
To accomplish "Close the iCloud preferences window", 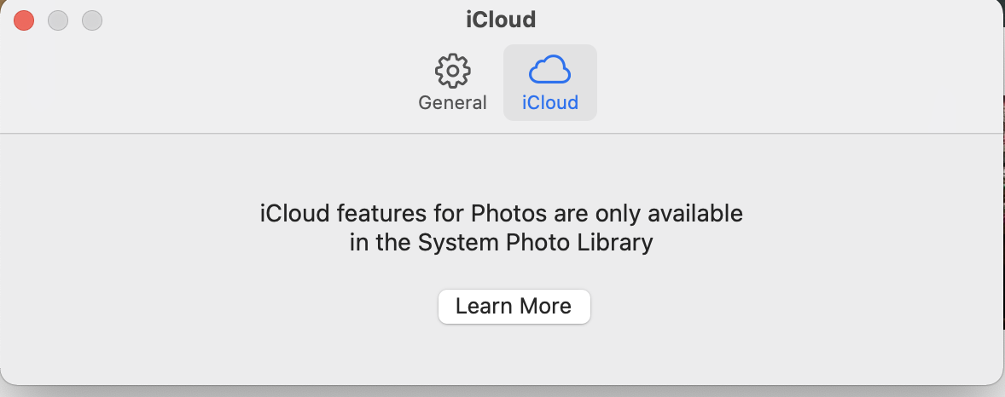I will tap(24, 20).
